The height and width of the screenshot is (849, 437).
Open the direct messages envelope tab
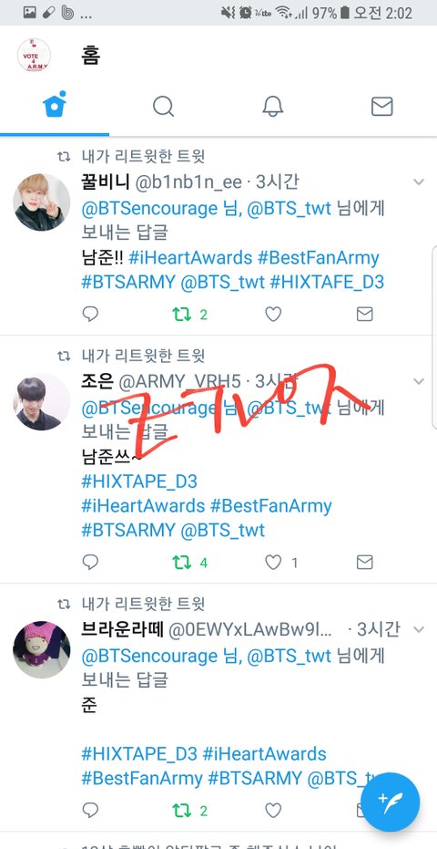coord(381,106)
